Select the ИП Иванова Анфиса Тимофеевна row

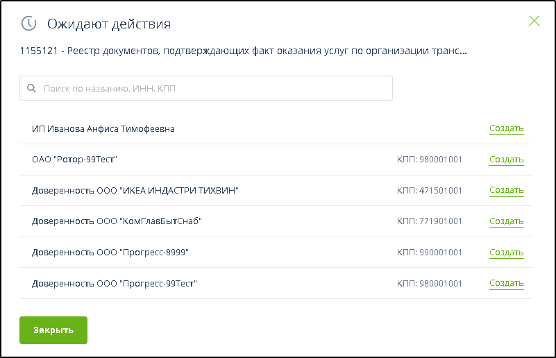[103, 129]
